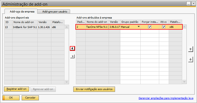Click up arrow of available add-ons scrollbar
197x103 pixels.
67,27
